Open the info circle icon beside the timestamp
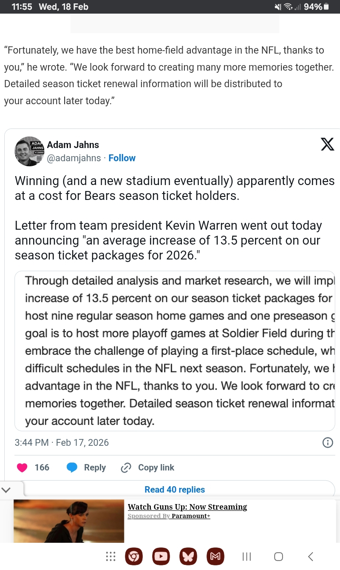340x570 pixels. (328, 442)
